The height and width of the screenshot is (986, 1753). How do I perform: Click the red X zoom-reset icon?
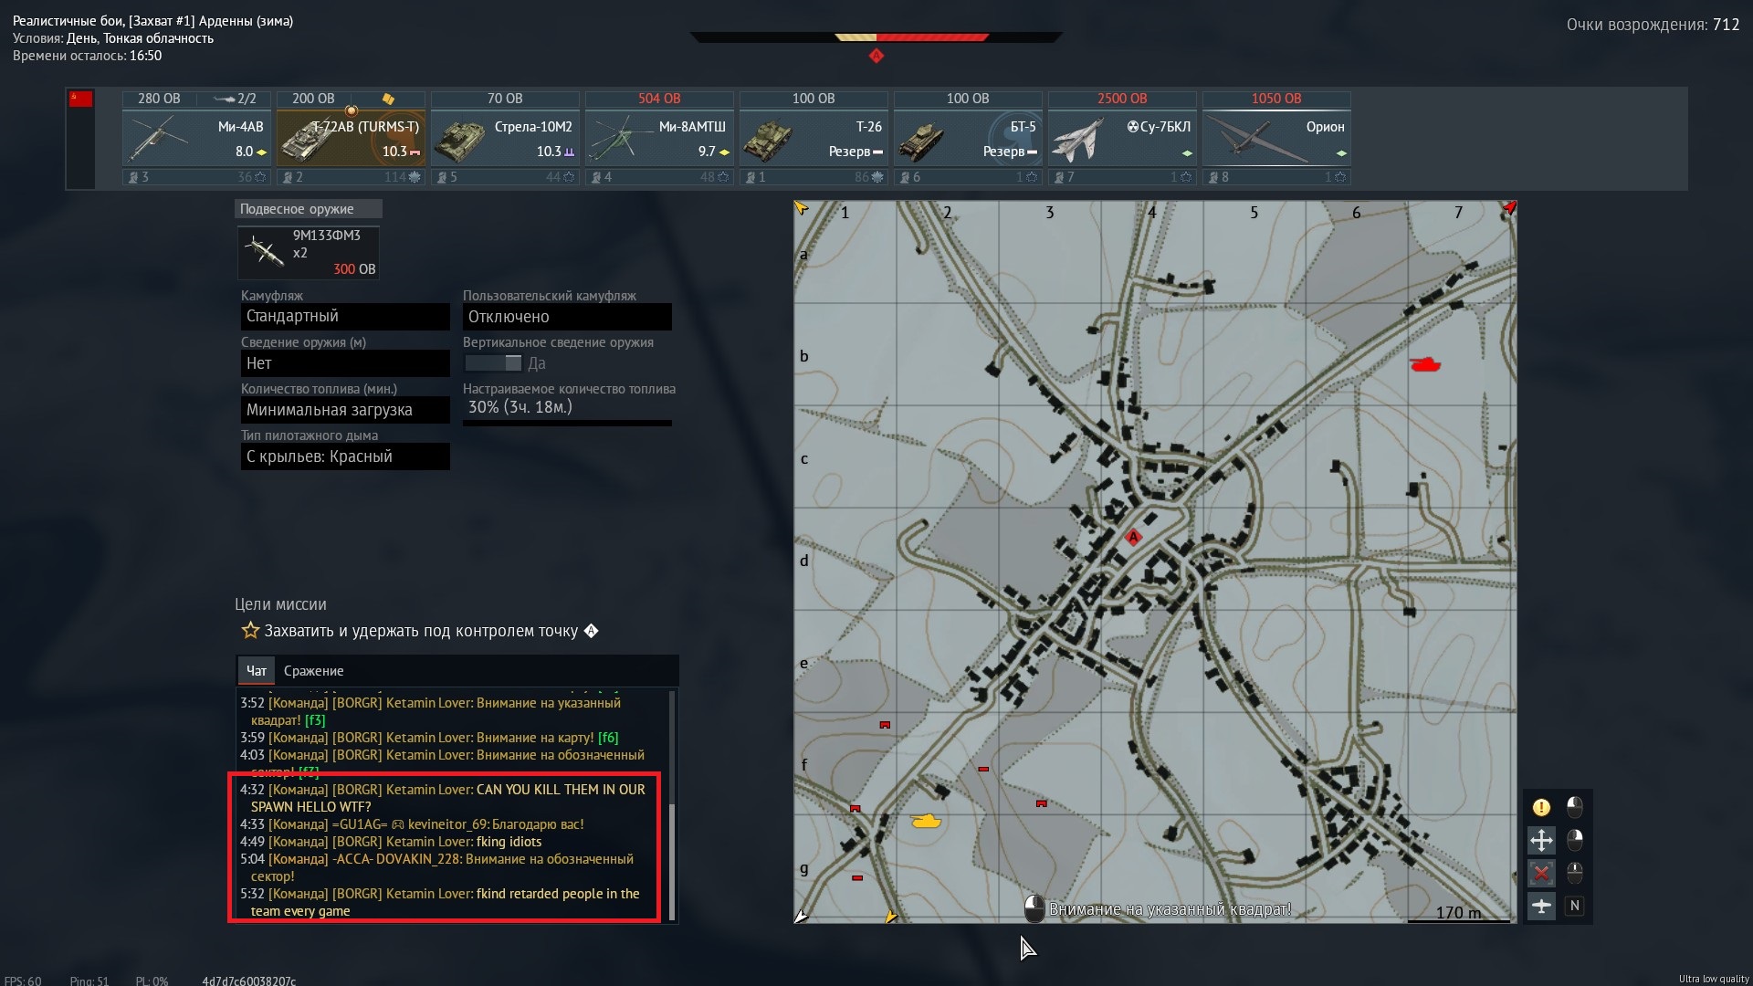pos(1541,874)
